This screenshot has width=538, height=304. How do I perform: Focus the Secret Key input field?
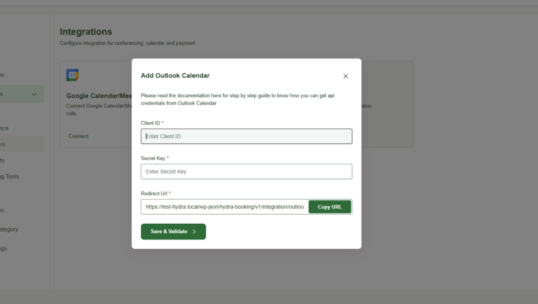[246, 171]
